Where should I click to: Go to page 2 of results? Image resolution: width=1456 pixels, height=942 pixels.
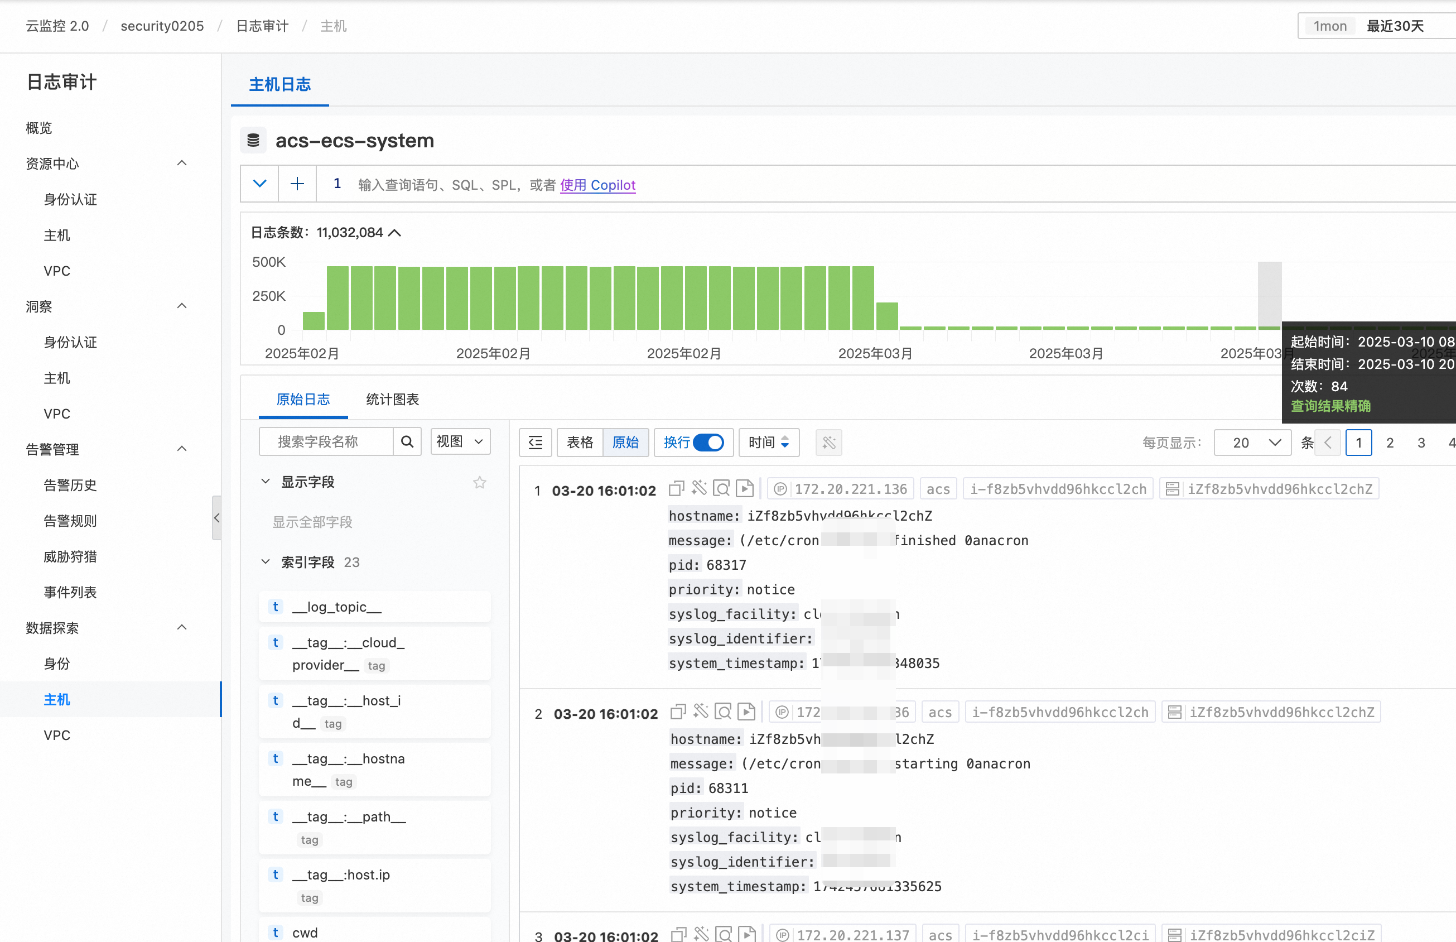pyautogui.click(x=1390, y=443)
